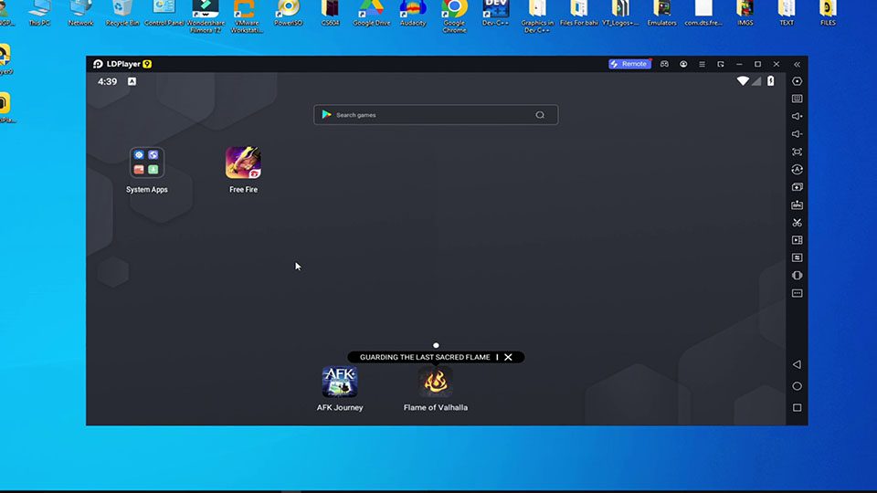Click the Android home circle button

click(x=797, y=386)
